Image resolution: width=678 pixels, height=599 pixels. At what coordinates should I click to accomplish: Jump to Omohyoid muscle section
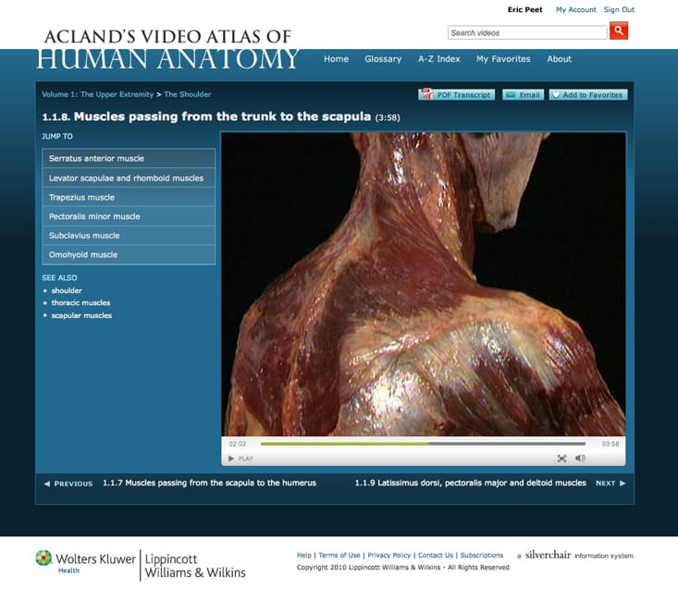pos(129,254)
